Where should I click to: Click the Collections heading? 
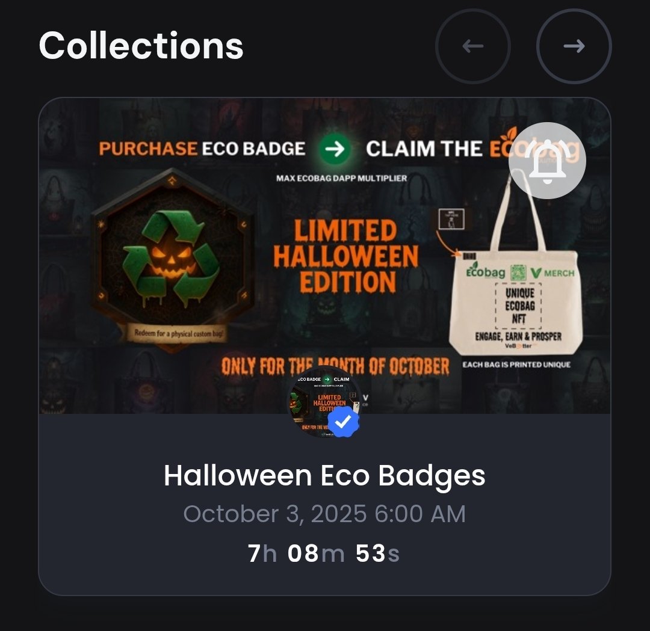tap(141, 46)
